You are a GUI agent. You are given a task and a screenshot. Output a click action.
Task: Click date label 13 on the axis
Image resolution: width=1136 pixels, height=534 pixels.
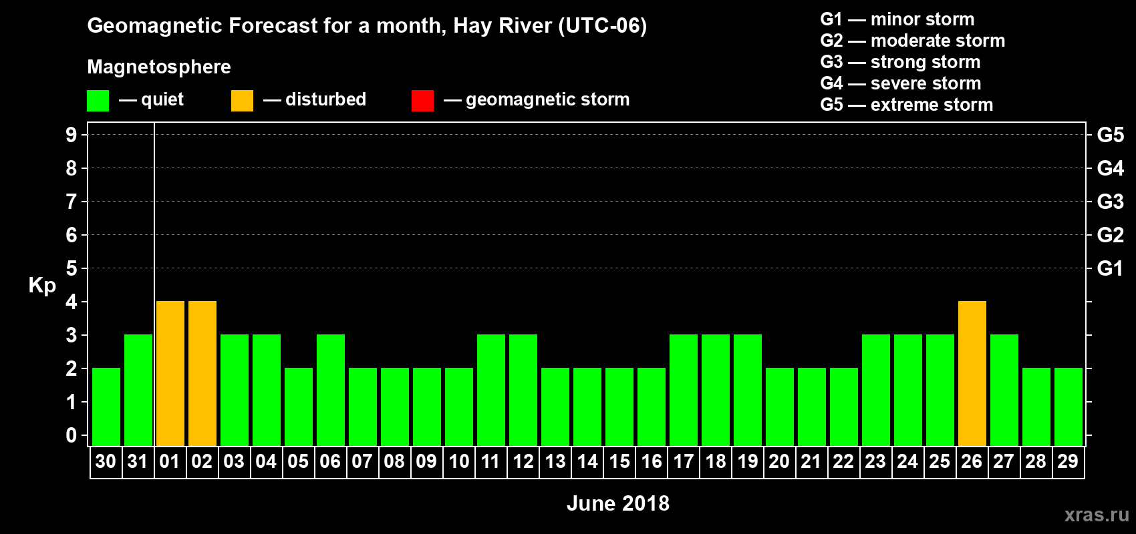tap(555, 461)
